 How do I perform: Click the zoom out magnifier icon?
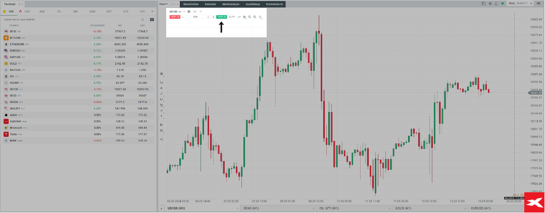tap(250, 17)
